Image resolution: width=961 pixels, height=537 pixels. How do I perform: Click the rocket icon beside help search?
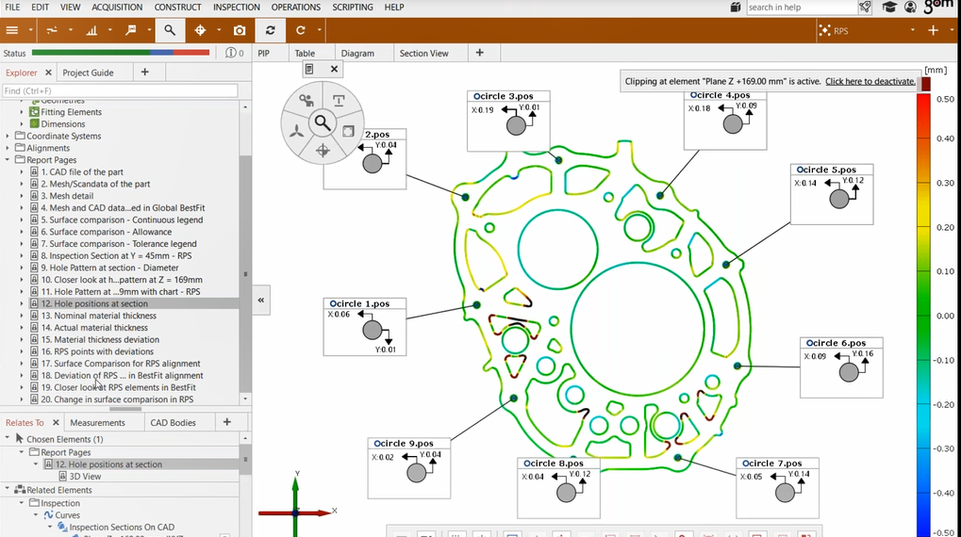[x=865, y=8]
